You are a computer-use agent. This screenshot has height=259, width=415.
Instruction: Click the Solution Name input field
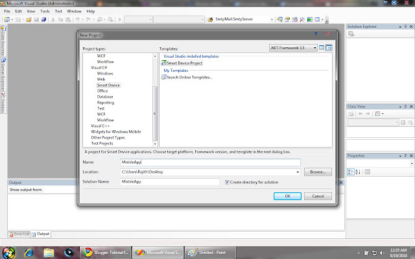(170, 181)
